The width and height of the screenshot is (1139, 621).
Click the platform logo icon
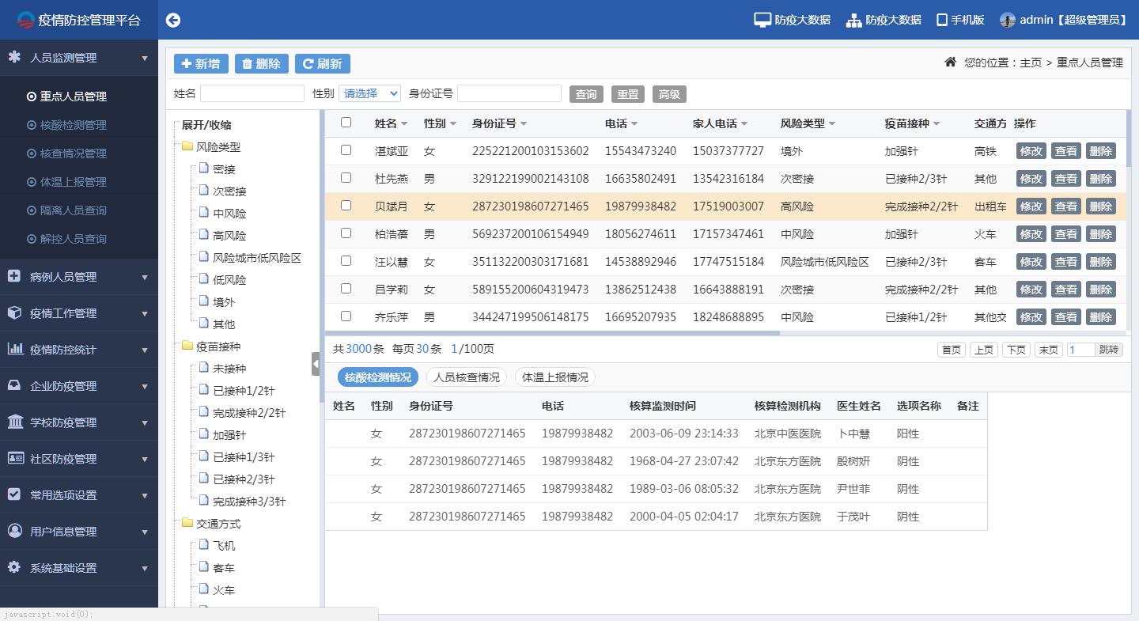click(26, 20)
